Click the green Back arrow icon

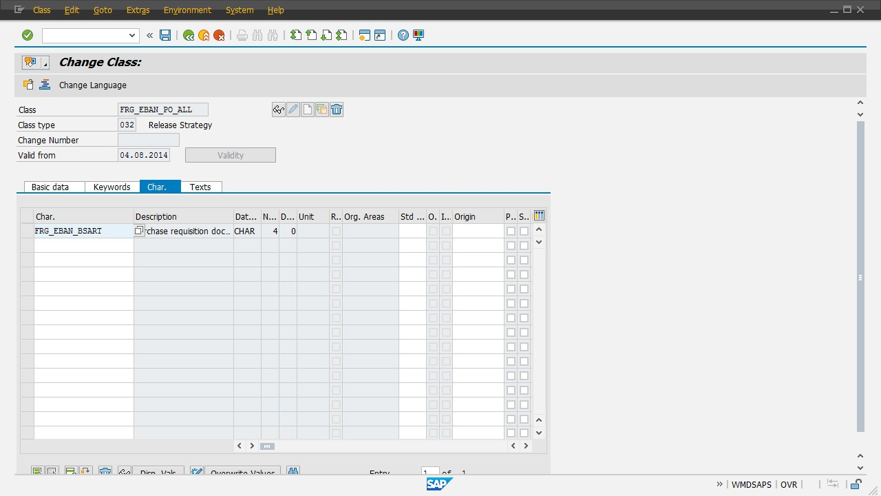coord(189,35)
